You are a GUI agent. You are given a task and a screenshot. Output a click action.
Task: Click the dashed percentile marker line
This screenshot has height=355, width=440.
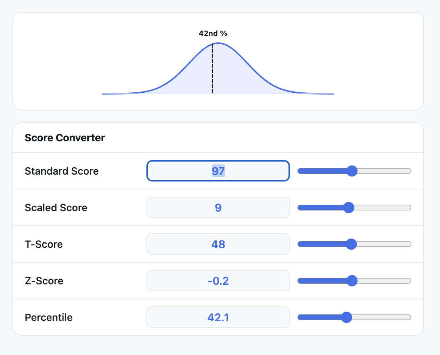coord(212,69)
